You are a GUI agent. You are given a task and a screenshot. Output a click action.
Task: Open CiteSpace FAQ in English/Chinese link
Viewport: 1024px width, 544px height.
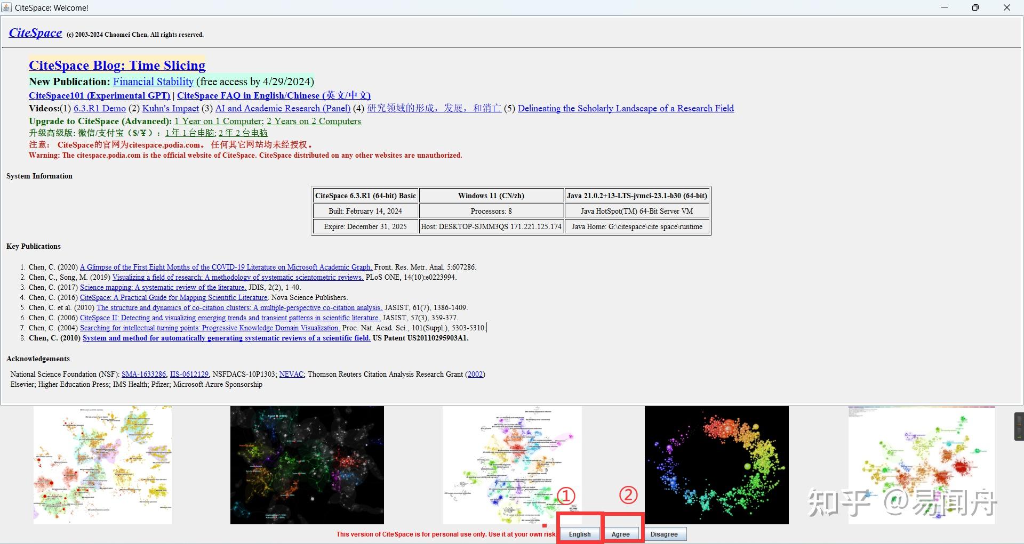(274, 95)
